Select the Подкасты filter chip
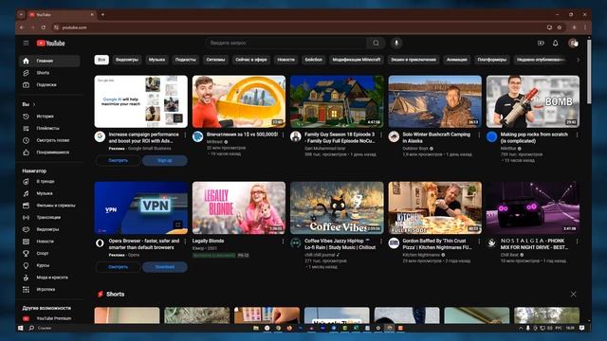Screen dimensions: 607x341 (186, 60)
